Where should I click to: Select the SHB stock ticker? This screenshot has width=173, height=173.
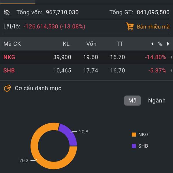coord(9,71)
